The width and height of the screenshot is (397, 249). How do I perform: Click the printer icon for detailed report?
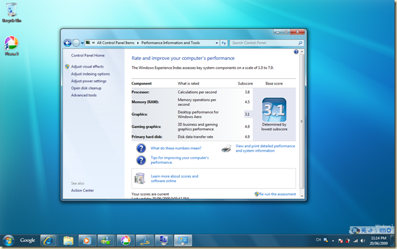pos(226,149)
